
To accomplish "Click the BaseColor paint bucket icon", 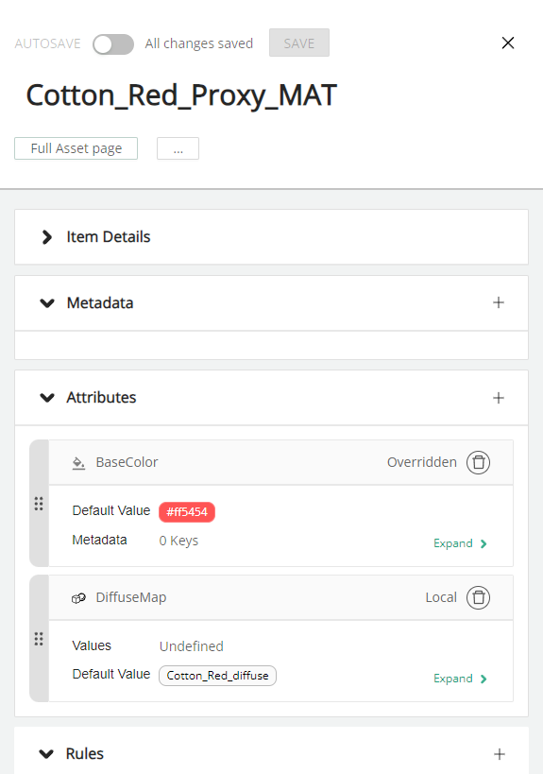I will [x=78, y=463].
